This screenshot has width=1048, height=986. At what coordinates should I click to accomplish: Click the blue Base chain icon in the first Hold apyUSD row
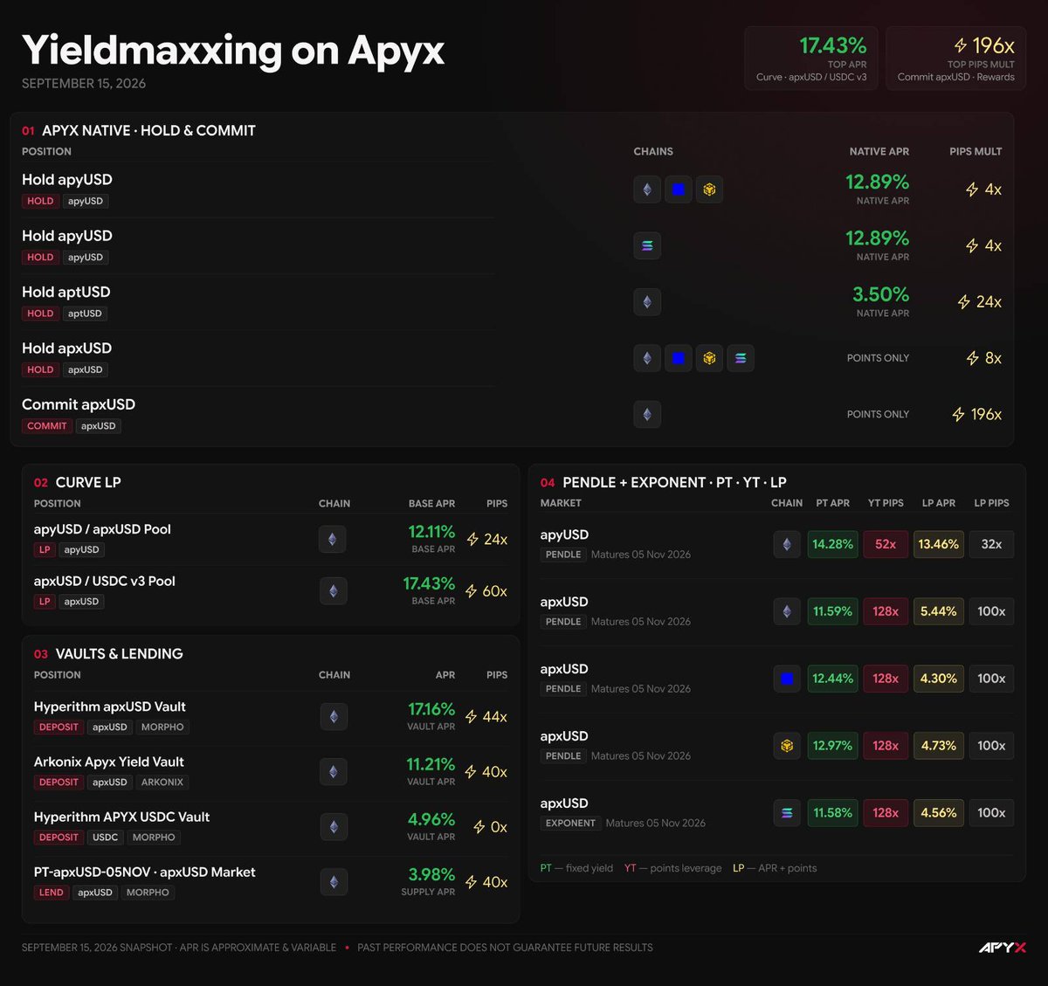point(679,190)
